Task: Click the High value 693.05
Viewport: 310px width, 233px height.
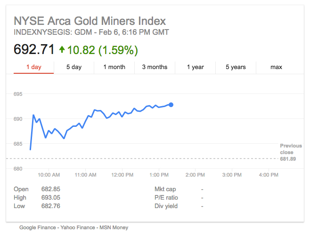Action: [x=51, y=198]
